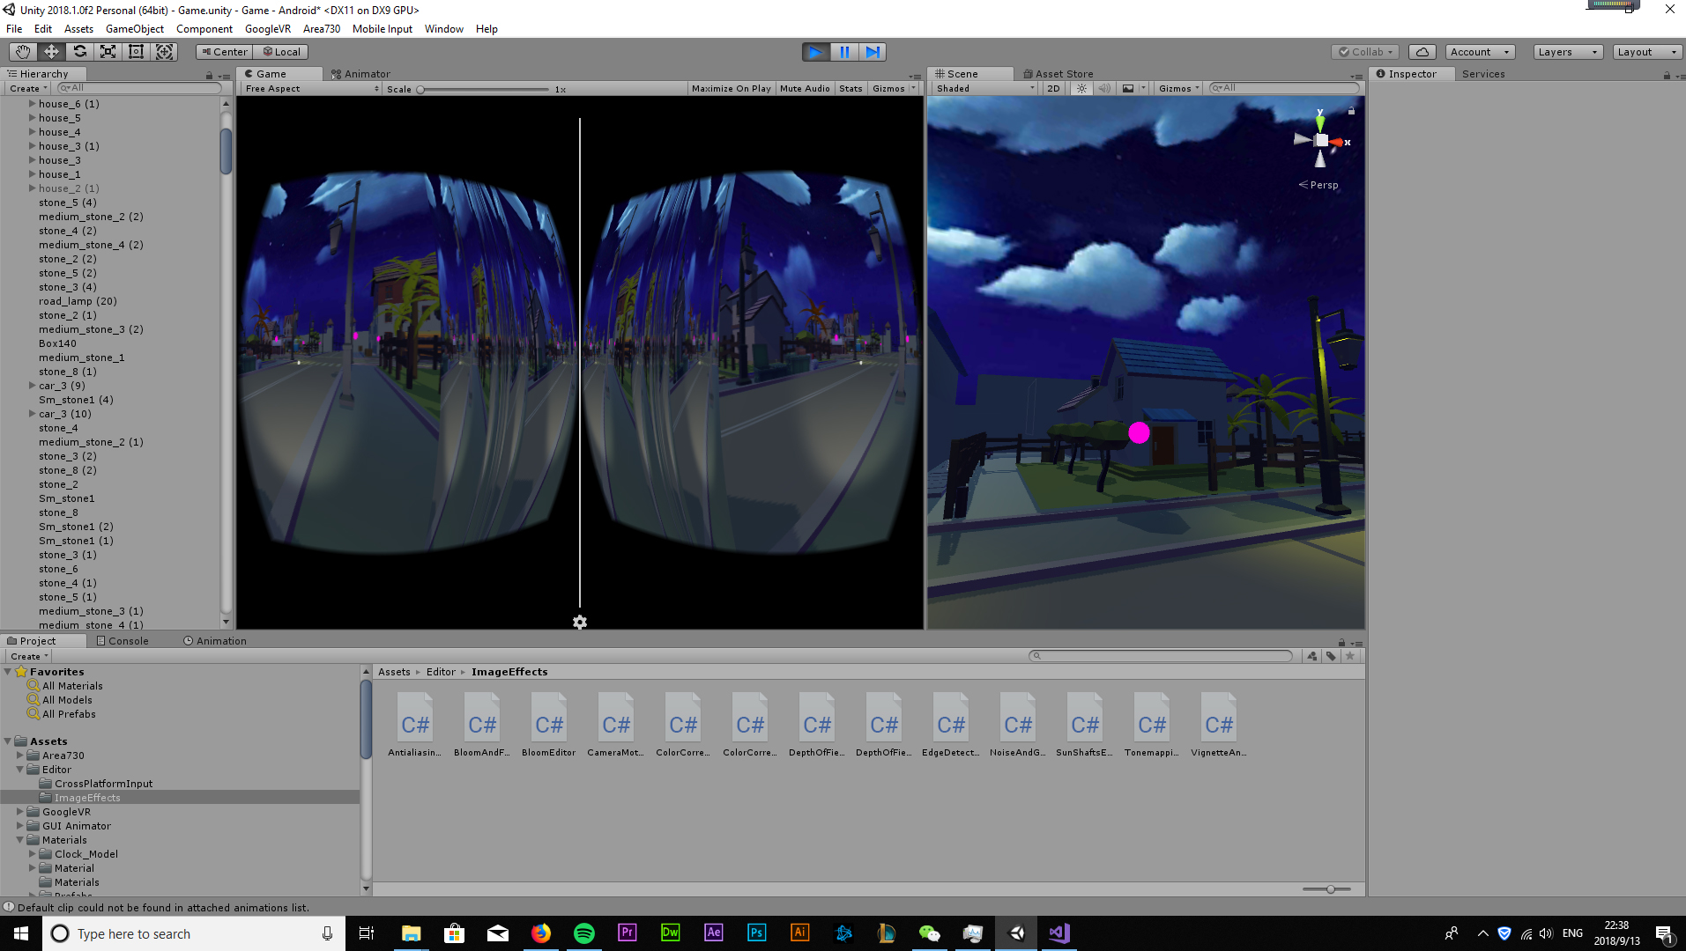Toggle 2D mode in Scene view

tap(1053, 89)
